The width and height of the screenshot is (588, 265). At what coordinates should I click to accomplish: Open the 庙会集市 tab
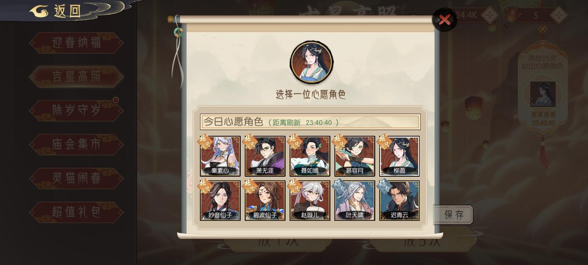[x=76, y=144]
